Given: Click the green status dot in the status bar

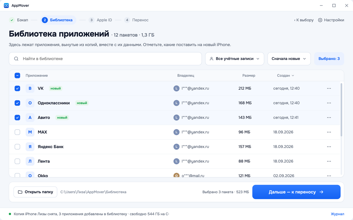Looking at the screenshot, I should (10, 214).
